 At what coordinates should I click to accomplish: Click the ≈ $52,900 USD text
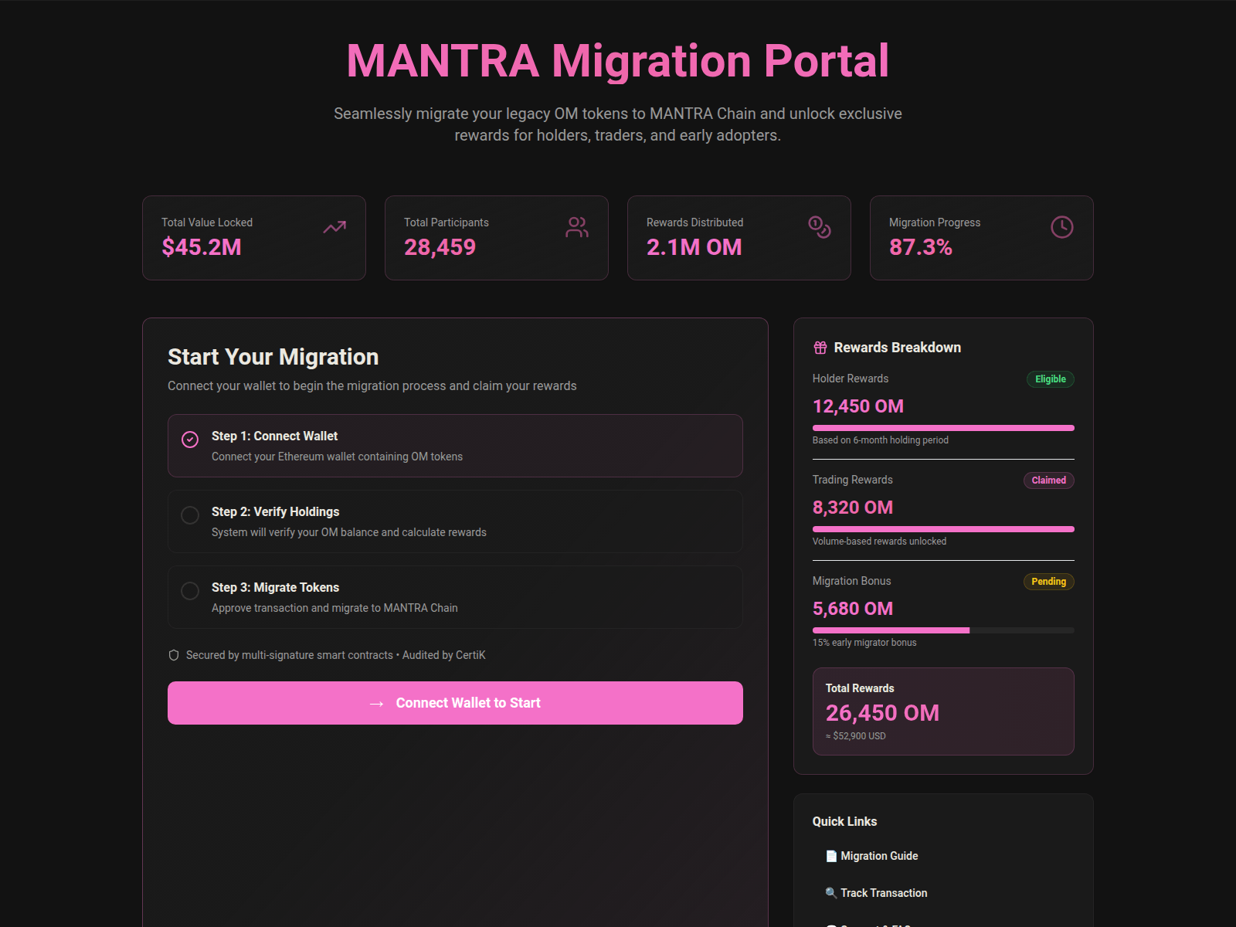point(856,736)
